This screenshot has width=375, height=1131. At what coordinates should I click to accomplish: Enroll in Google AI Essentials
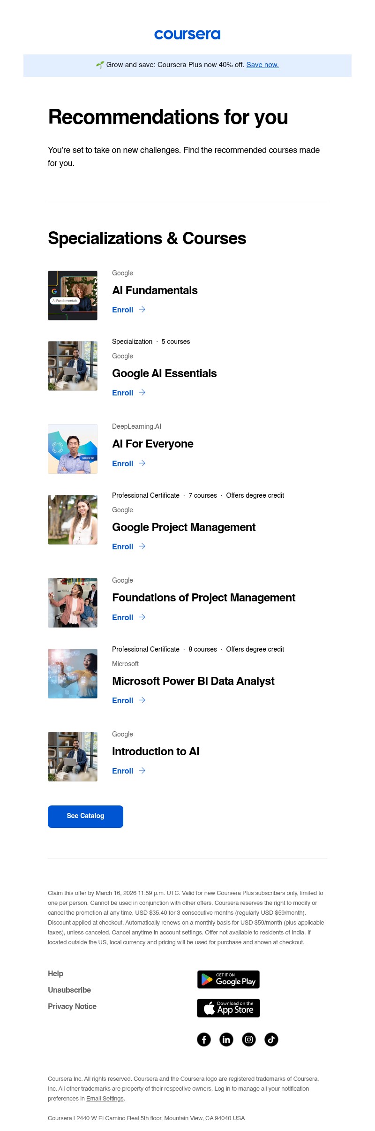[x=123, y=393]
